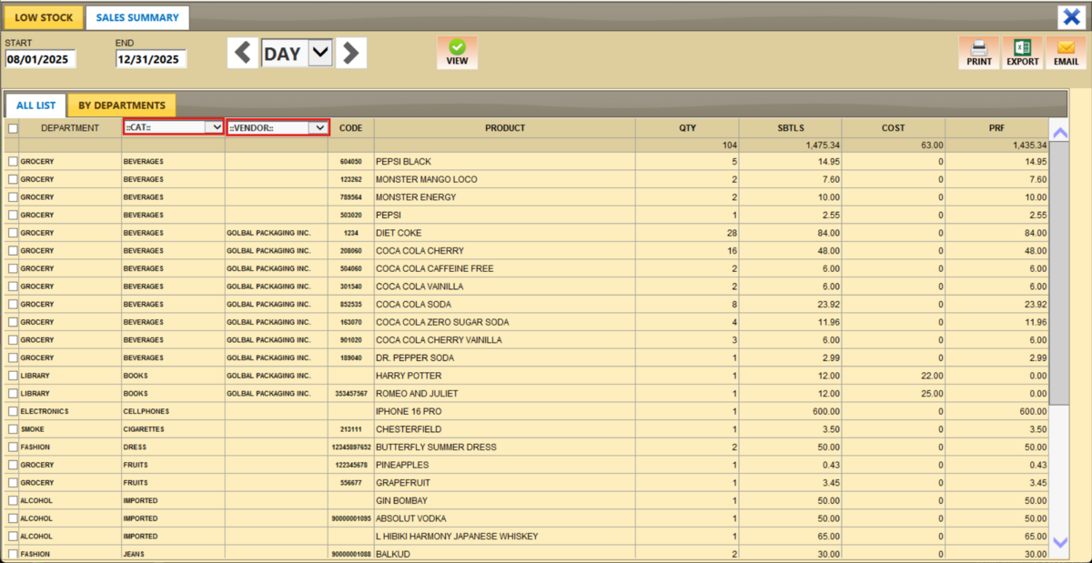Export the list to Excel
The image size is (1092, 563).
[1023, 53]
